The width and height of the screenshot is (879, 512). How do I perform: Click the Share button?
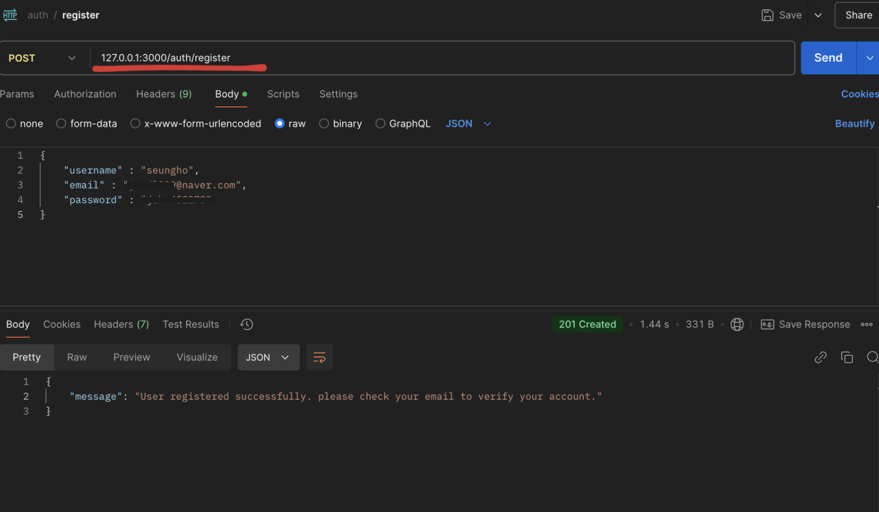coord(858,15)
